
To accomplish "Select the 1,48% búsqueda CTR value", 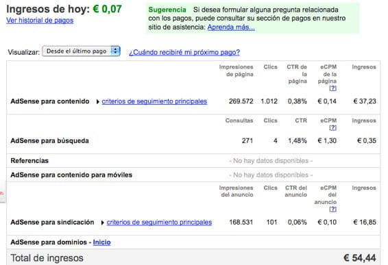I will click(x=298, y=141).
